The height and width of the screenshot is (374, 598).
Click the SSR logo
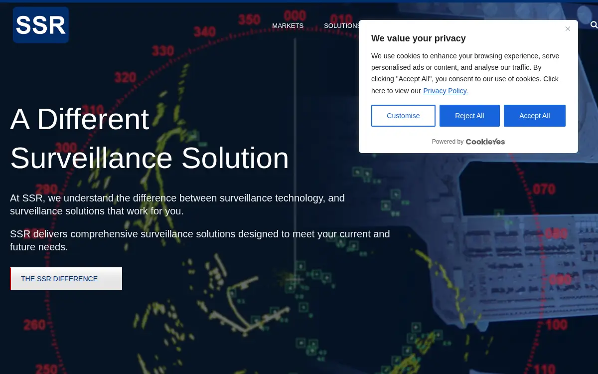41,25
